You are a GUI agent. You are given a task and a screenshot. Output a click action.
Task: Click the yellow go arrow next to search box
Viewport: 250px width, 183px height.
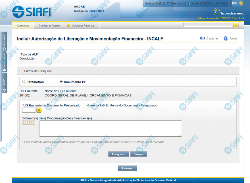(x=236, y=25)
